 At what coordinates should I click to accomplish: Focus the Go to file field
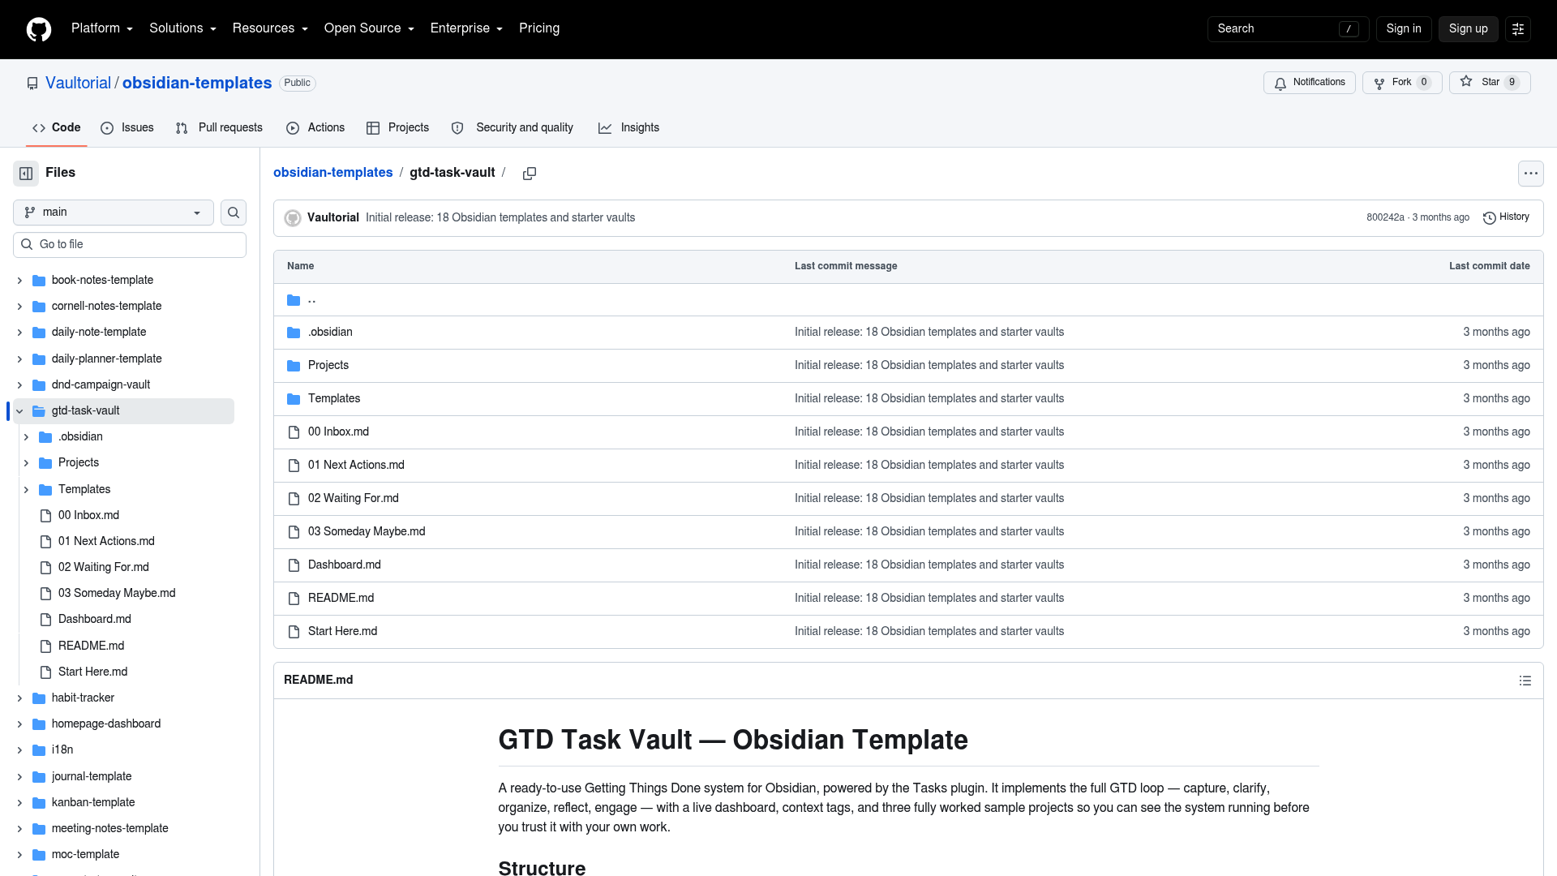[x=130, y=245]
